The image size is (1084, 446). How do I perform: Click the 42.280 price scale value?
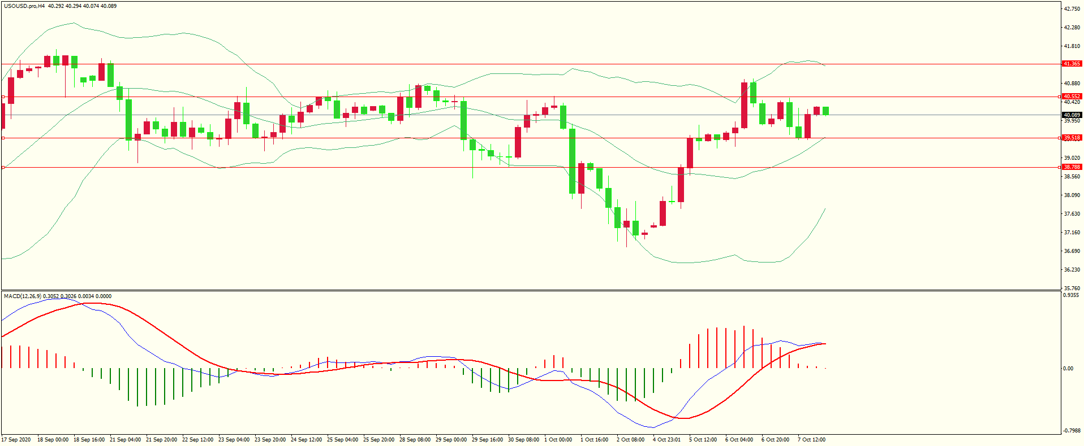(x=1072, y=28)
